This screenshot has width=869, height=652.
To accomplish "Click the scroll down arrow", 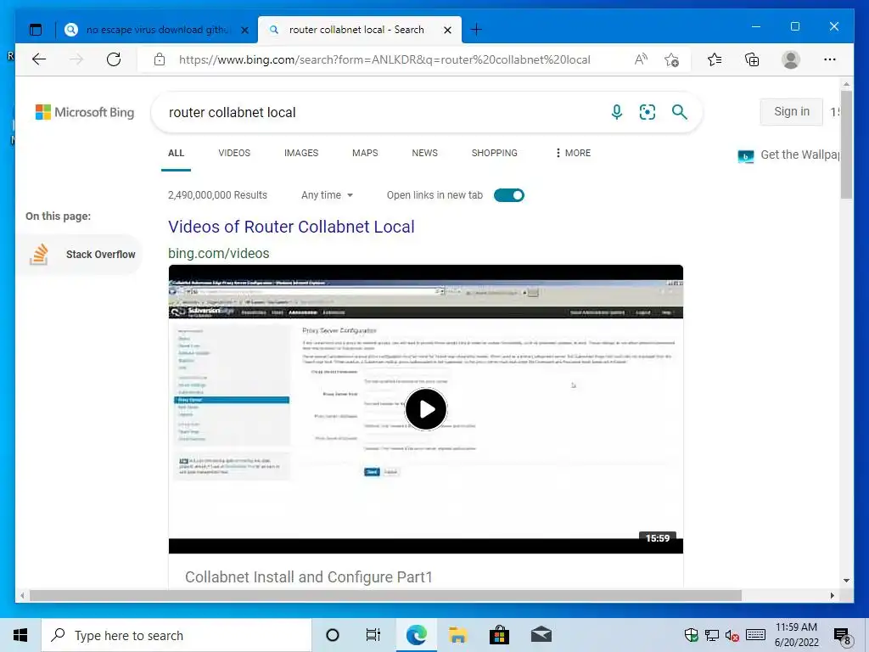I will click(x=846, y=581).
